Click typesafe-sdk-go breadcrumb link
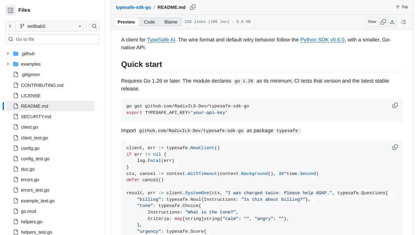419x235 pixels. (133, 7)
